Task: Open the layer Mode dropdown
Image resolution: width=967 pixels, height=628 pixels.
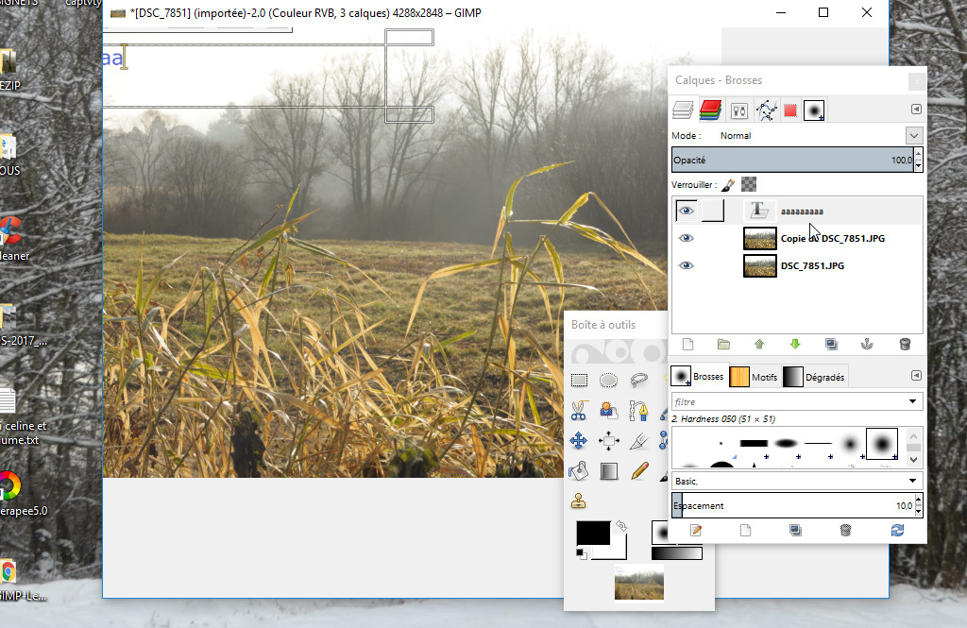Action: click(913, 136)
